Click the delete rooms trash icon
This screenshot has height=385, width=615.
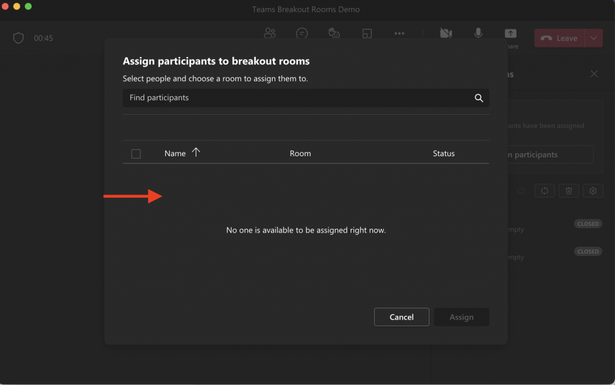tap(569, 191)
